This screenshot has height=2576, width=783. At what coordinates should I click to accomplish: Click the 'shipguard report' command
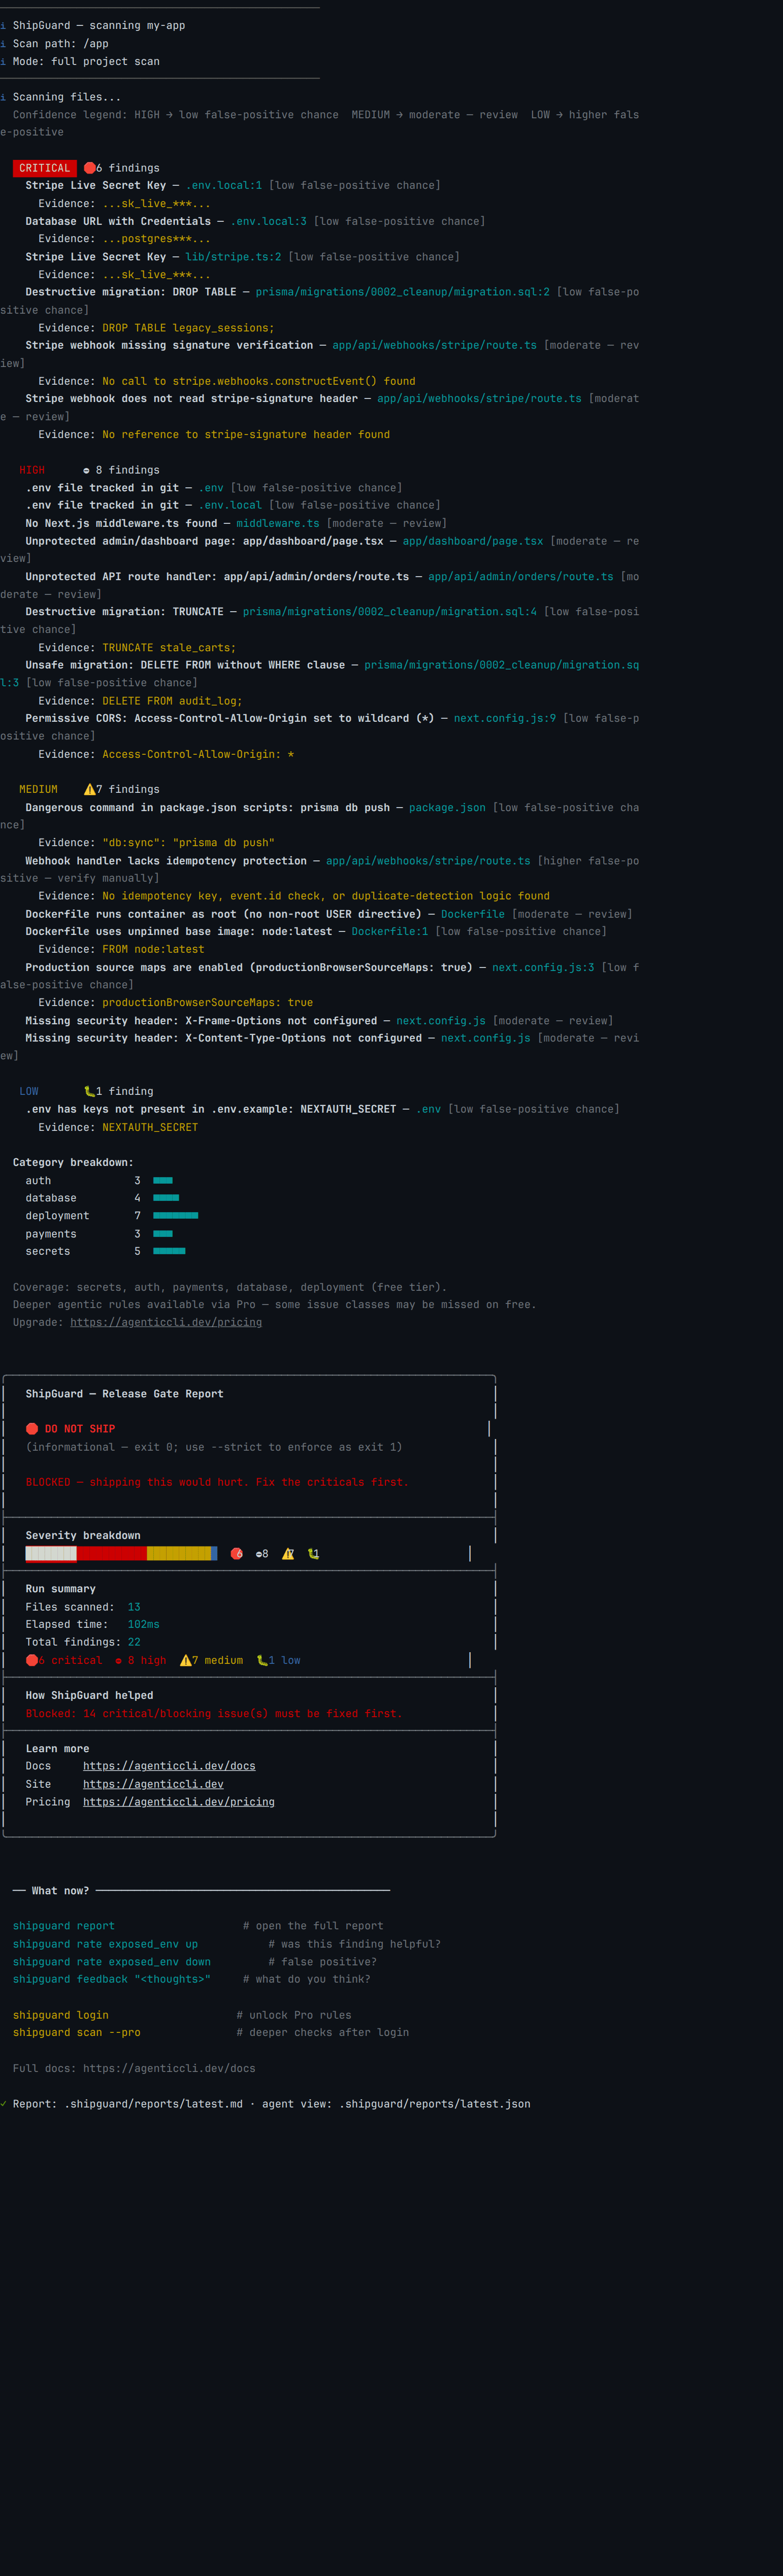tap(64, 1926)
